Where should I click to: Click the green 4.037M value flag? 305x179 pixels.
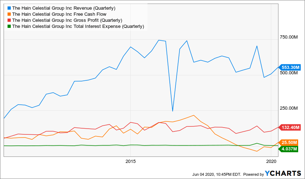[288, 149]
